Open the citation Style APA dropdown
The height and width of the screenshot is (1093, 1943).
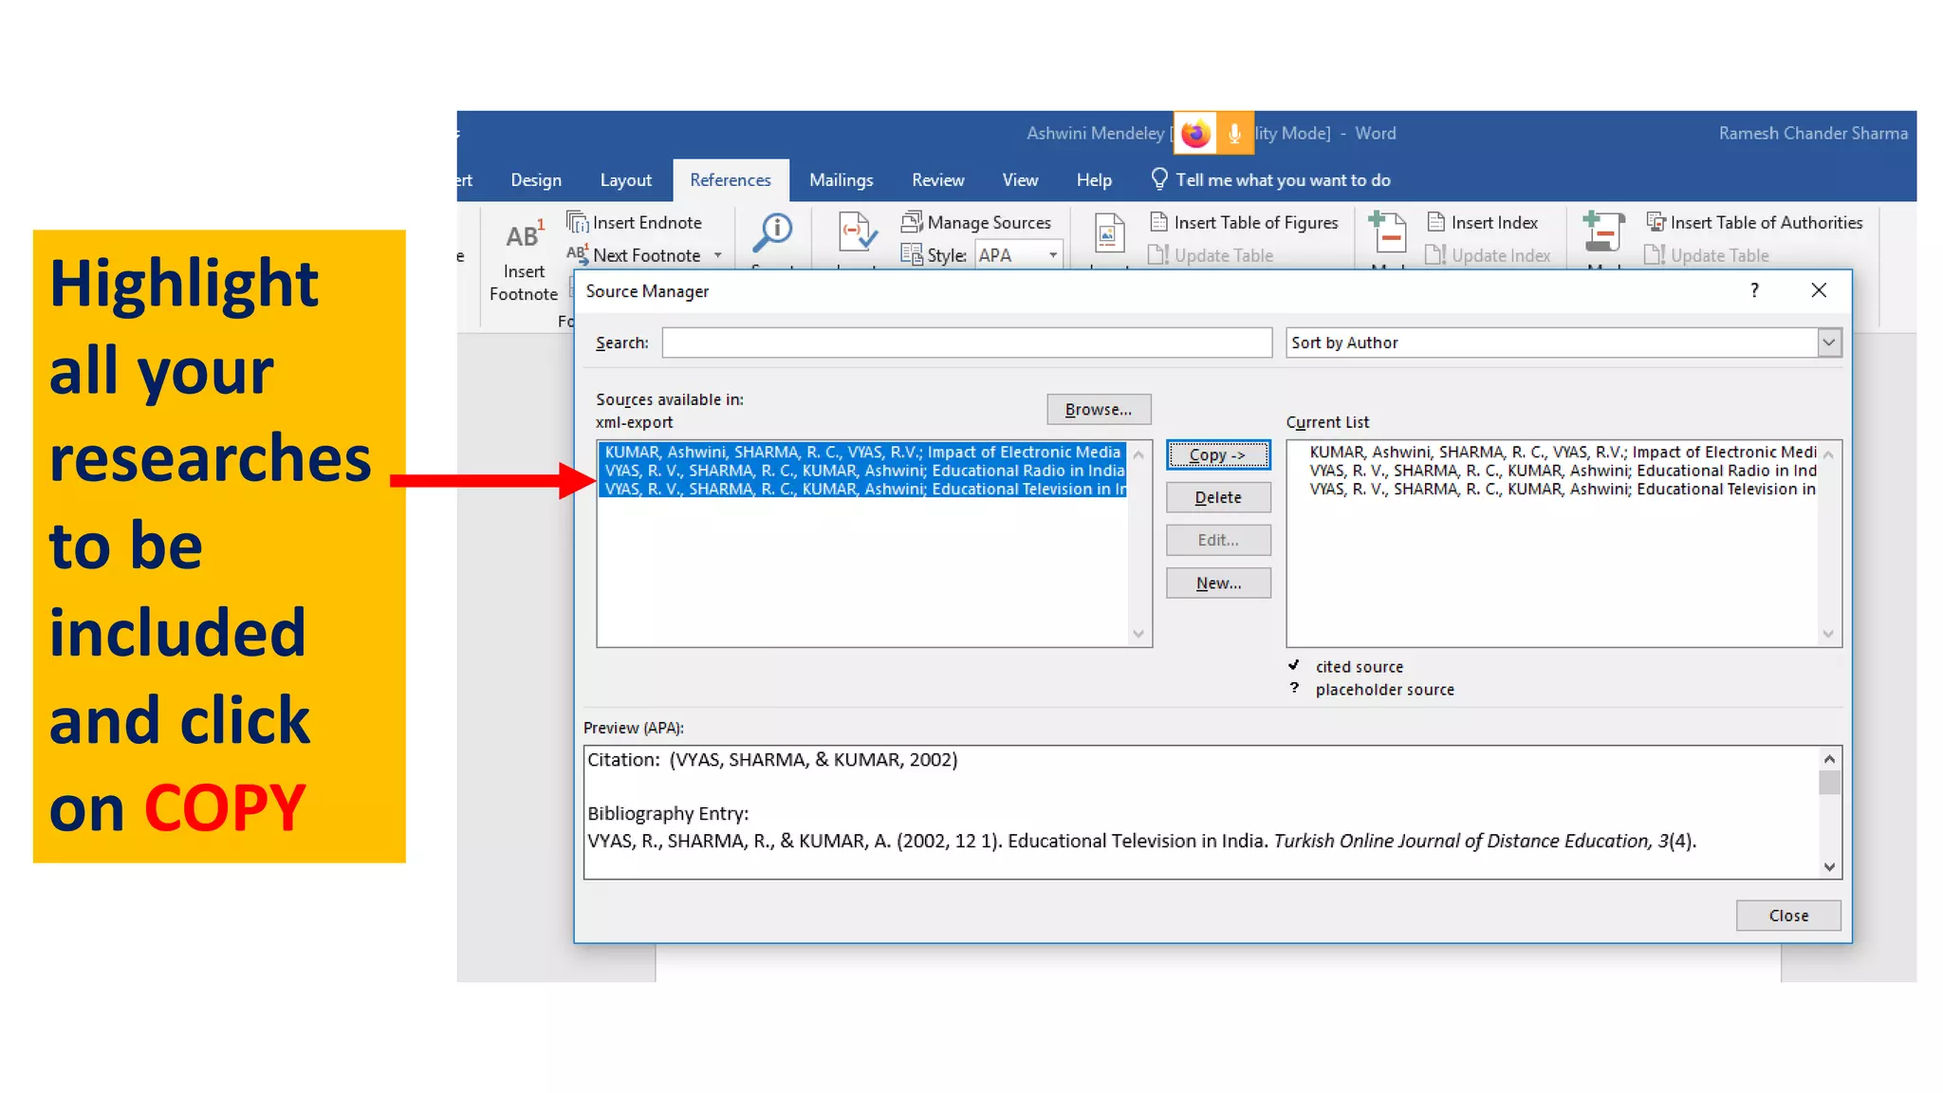tap(1052, 255)
